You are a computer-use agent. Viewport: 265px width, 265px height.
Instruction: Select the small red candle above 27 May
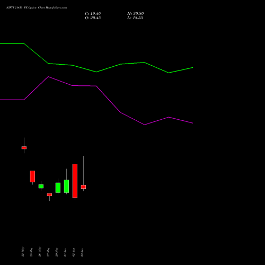(x=49, y=195)
